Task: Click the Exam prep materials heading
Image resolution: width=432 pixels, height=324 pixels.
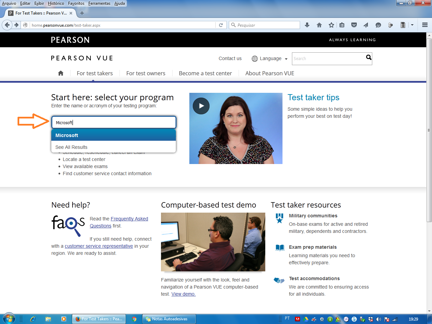Action: click(313, 247)
